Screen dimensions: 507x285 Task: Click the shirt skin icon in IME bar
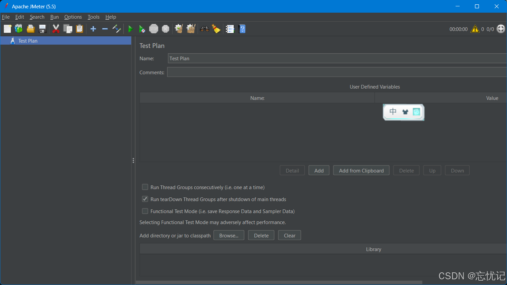click(x=405, y=112)
